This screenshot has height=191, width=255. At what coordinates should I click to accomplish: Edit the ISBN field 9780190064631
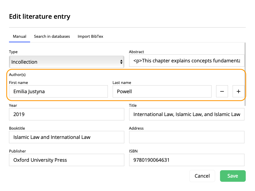187,160
